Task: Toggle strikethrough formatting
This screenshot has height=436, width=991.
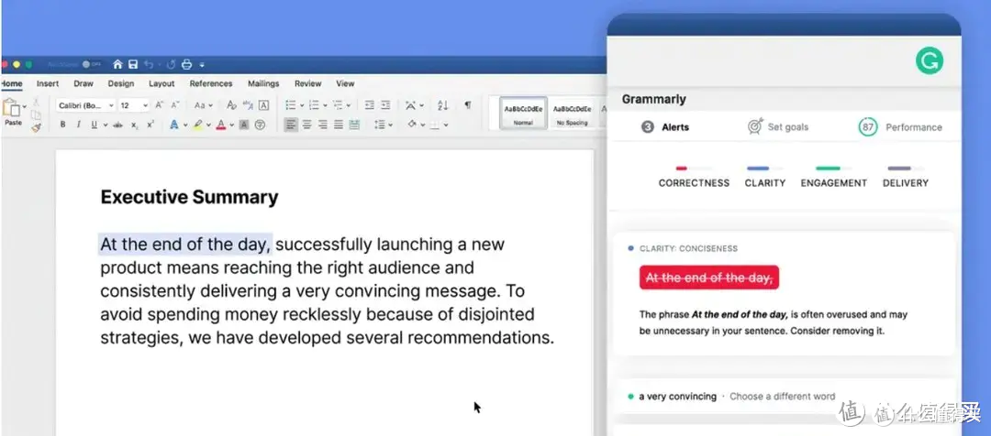Action: [x=117, y=125]
